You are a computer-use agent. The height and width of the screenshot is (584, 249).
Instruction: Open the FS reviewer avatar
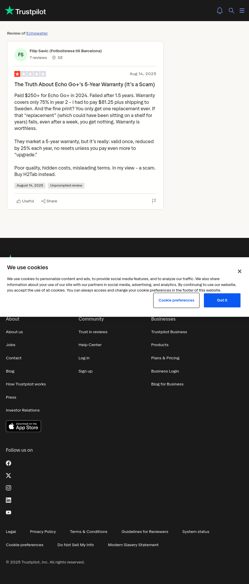click(x=21, y=55)
